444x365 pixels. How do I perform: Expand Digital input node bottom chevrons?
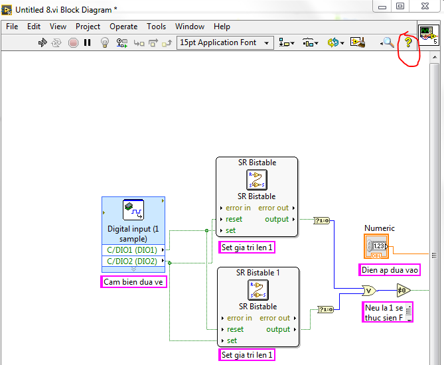tap(133, 269)
